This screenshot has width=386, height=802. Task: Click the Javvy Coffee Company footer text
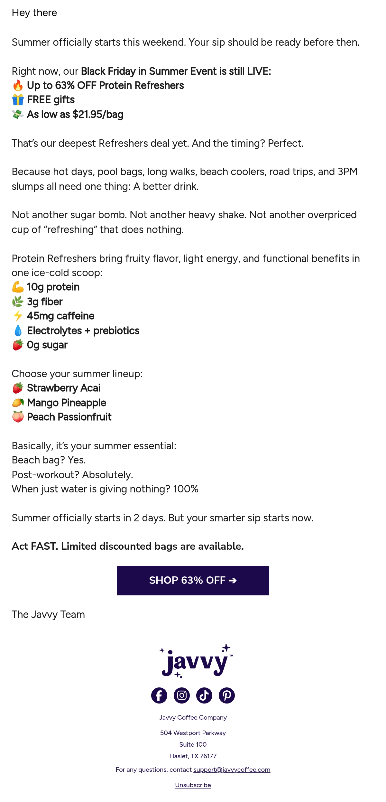click(193, 717)
